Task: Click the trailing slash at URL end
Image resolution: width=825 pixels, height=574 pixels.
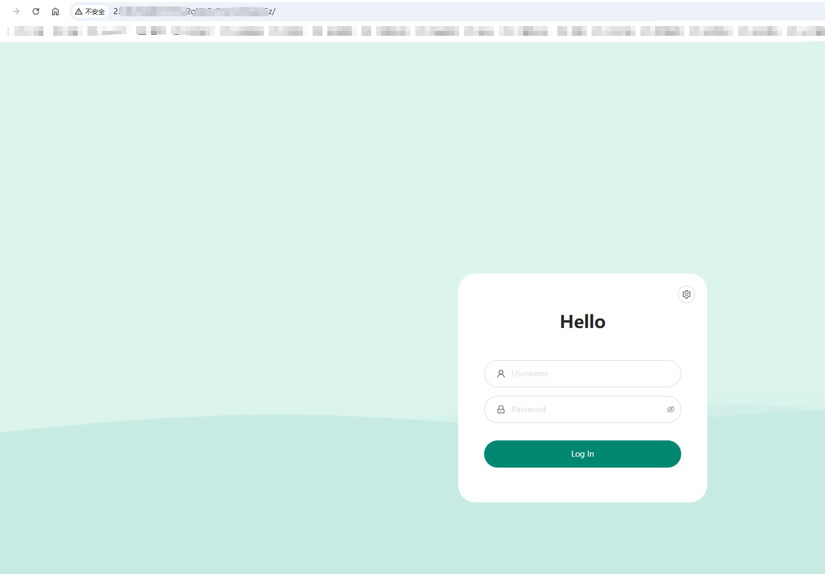Action: 274,11
